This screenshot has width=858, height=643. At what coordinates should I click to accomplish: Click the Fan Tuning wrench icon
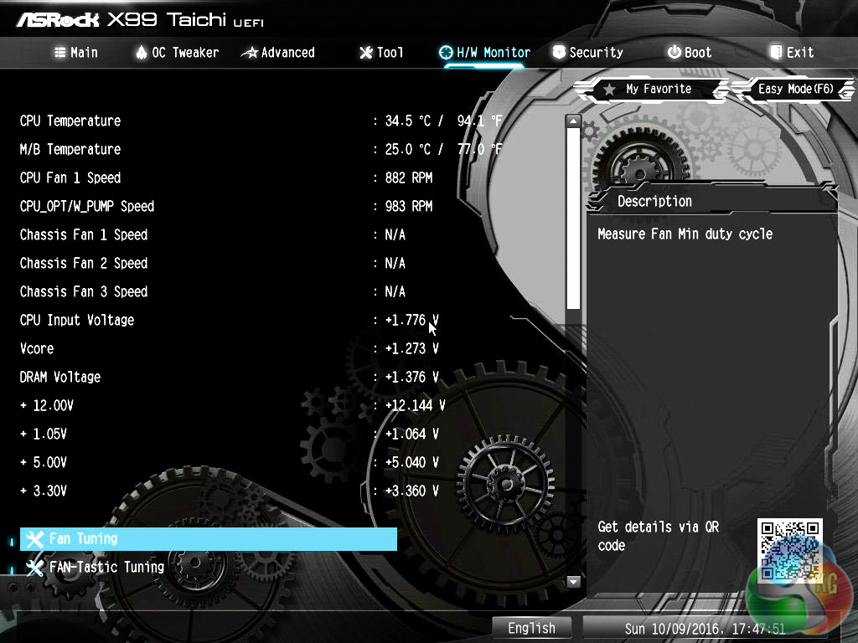pyautogui.click(x=34, y=539)
